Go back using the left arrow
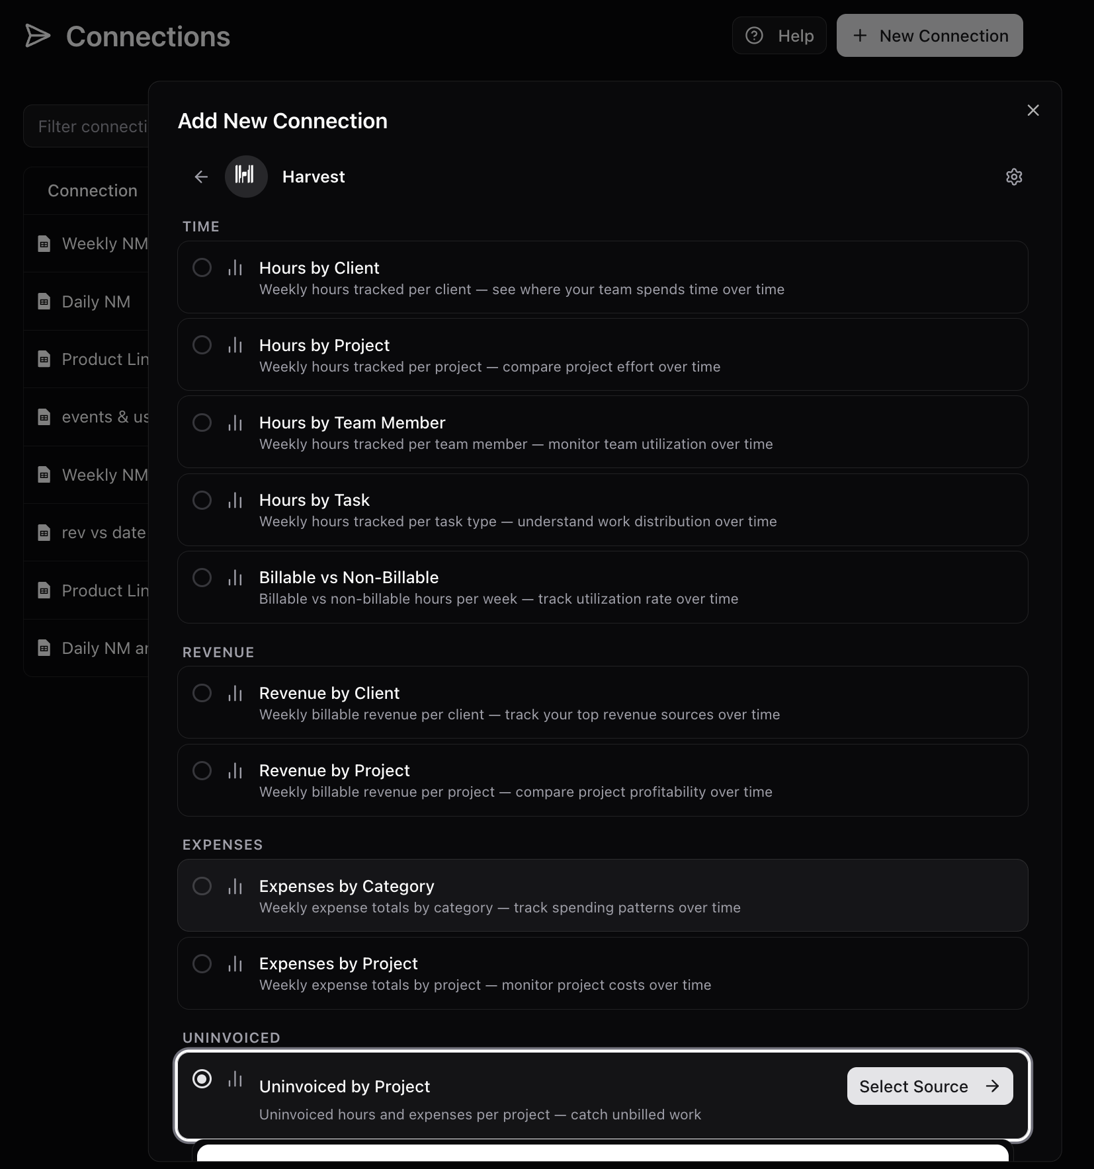This screenshot has height=1169, width=1094. (201, 177)
